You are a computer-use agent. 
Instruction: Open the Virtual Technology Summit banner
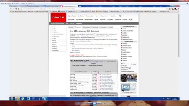tap(129, 72)
